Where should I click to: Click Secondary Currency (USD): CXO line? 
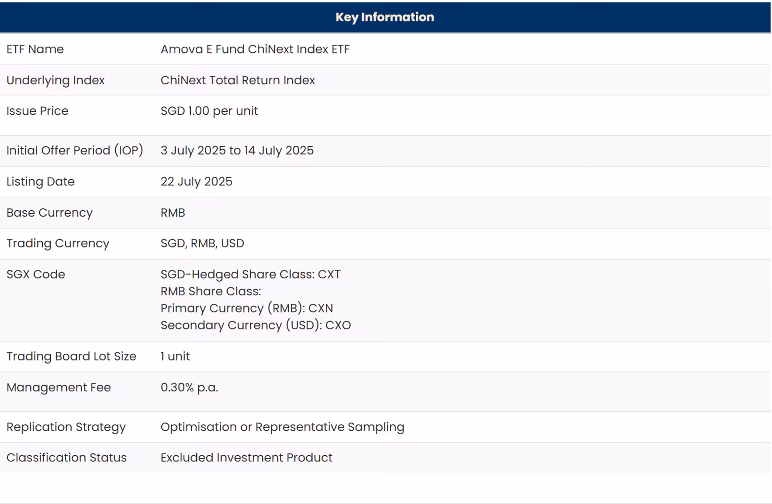click(256, 325)
